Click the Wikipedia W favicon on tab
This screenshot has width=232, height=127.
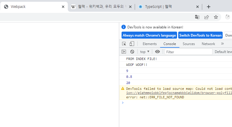coord(73,7)
